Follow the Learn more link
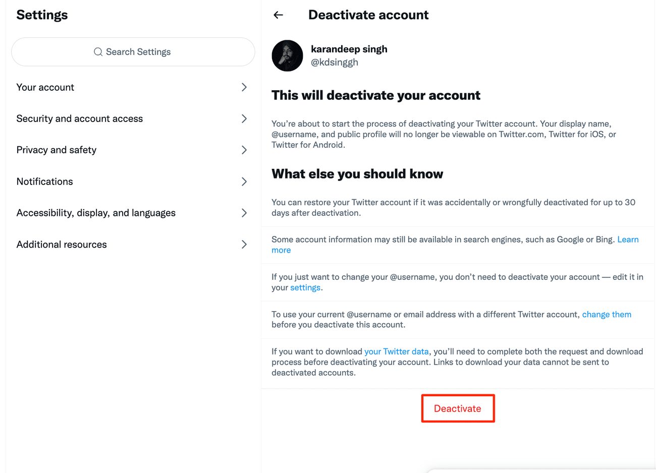656x473 pixels. tap(628, 240)
